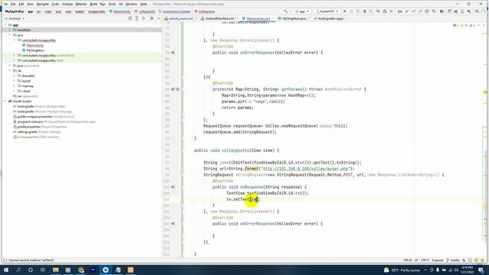Screen dimensions: 489x275
Task: Click the collapse all icon in project panel
Action: point(144,18)
